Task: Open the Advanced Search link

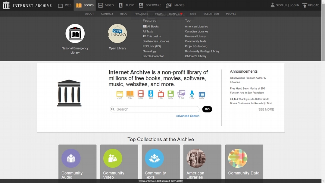Action: 188,116
